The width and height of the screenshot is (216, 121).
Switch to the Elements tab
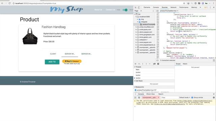click(x=147, y=7)
